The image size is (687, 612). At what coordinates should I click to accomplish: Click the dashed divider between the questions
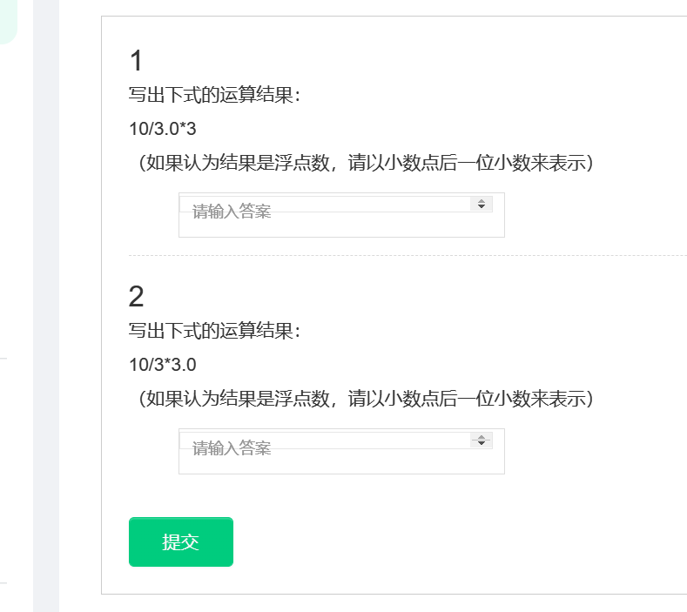(401, 255)
